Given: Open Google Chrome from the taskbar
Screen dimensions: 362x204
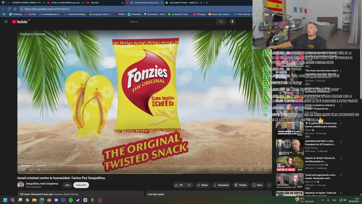Looking at the screenshot, I should coord(49,200).
